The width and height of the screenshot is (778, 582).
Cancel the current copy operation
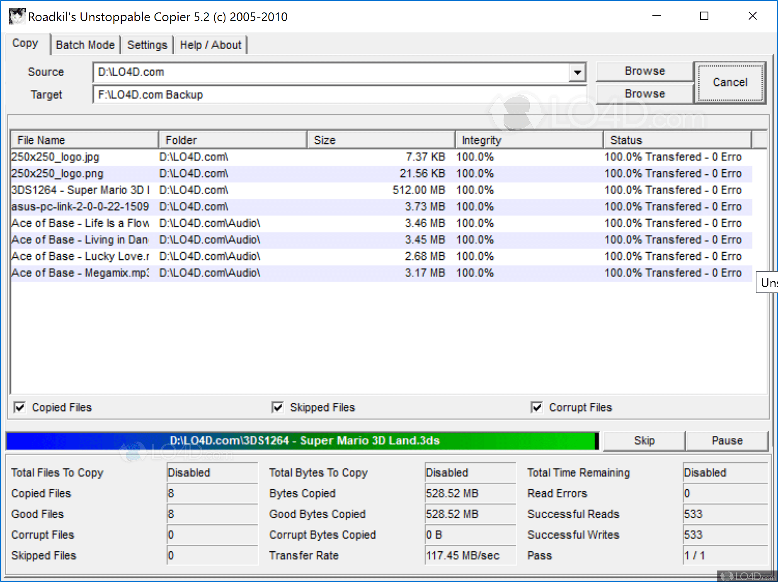tap(730, 82)
